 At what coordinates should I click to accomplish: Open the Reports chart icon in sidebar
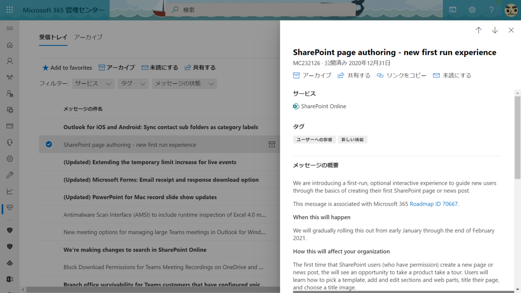click(x=10, y=191)
